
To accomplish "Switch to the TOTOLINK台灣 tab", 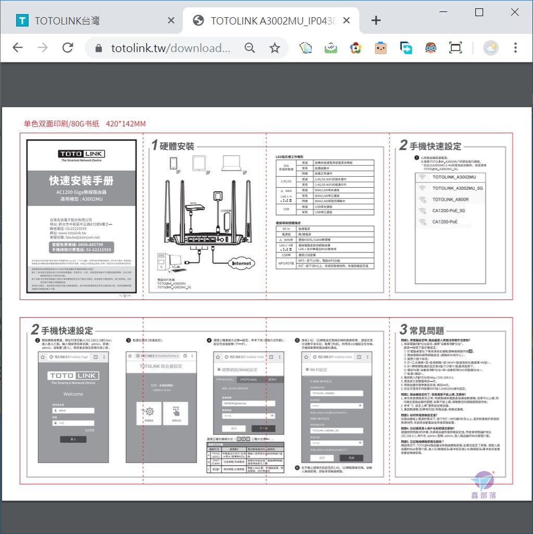I will [x=92, y=21].
